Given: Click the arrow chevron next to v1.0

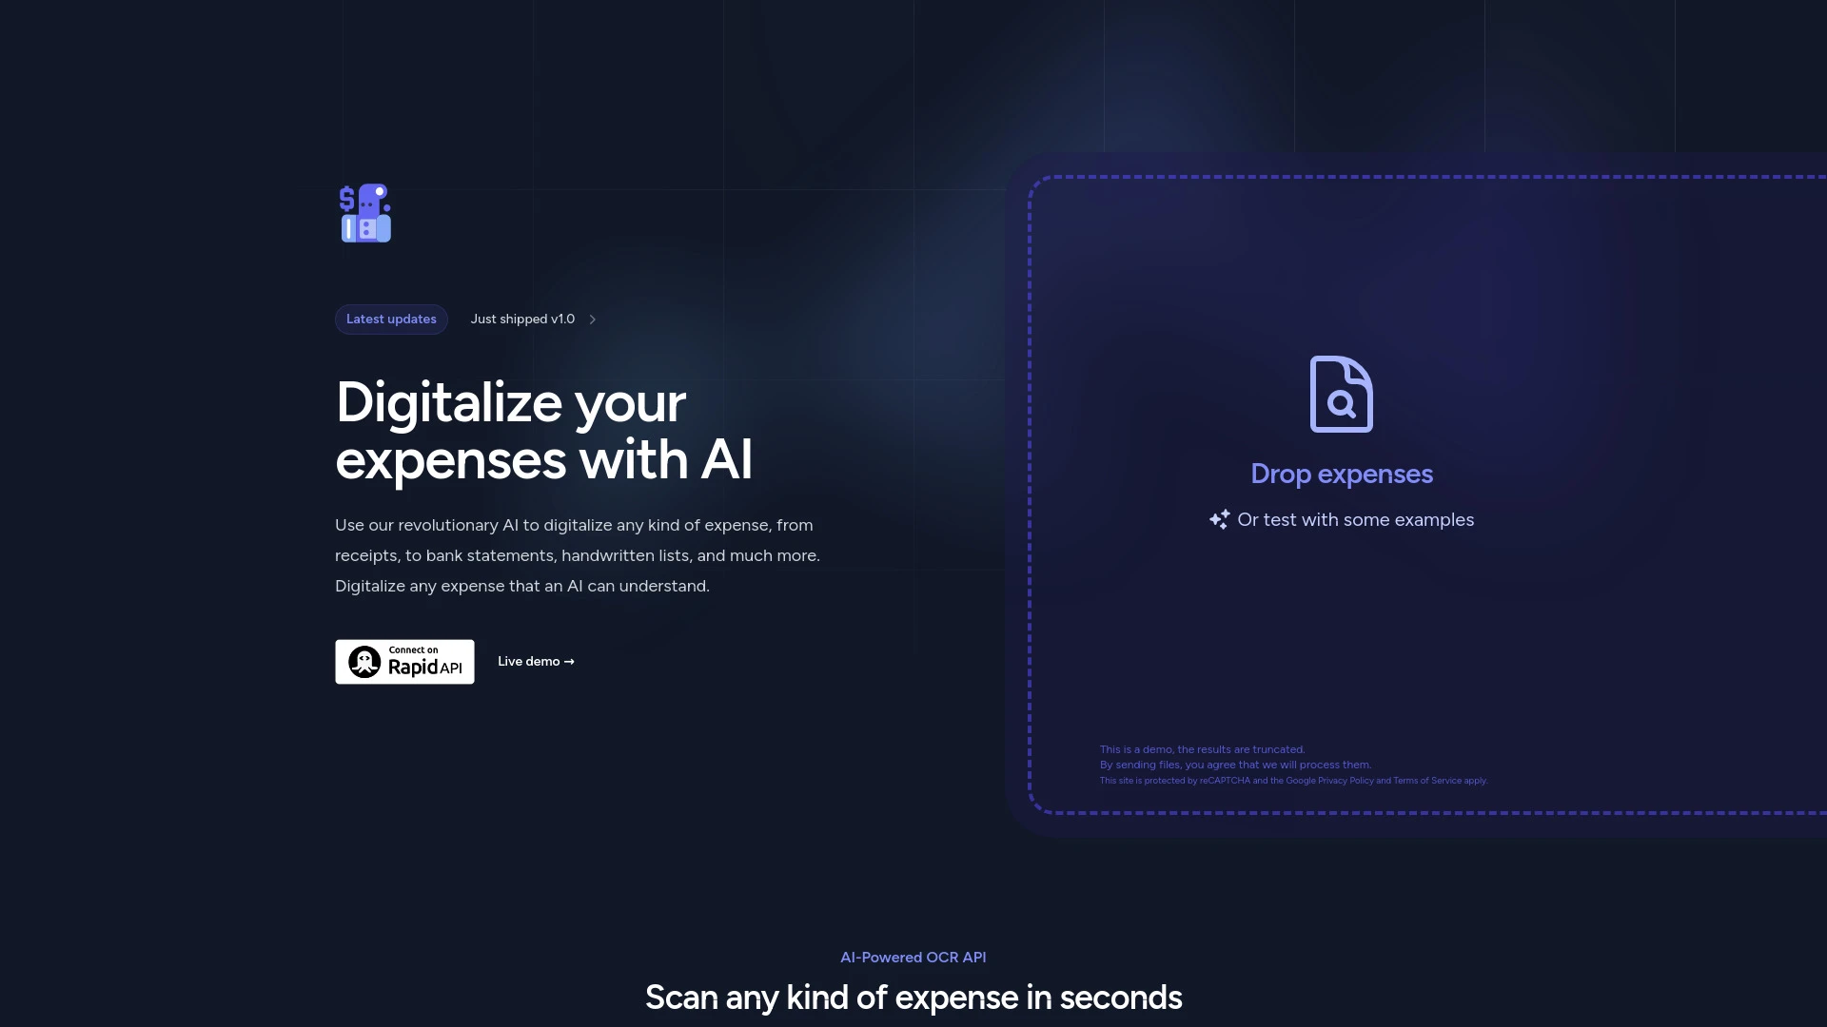Looking at the screenshot, I should click(592, 320).
